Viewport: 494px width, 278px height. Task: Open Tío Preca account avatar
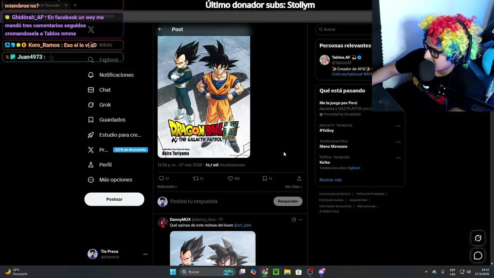coord(93,254)
